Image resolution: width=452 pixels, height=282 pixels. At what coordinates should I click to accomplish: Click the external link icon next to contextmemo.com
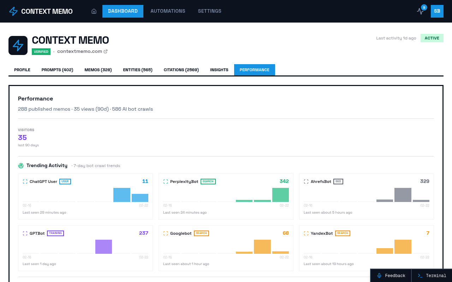point(105,51)
